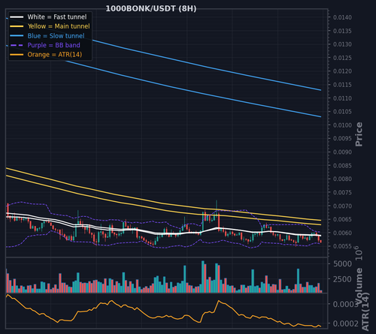Click the 0.0110 price axis label

tap(342, 98)
